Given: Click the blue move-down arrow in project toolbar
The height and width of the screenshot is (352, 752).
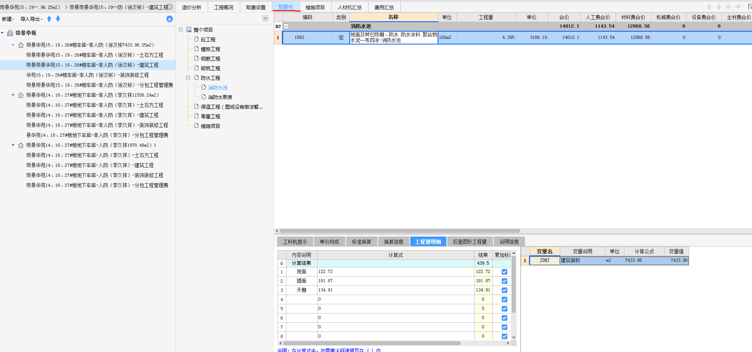Looking at the screenshot, I should click(58, 19).
